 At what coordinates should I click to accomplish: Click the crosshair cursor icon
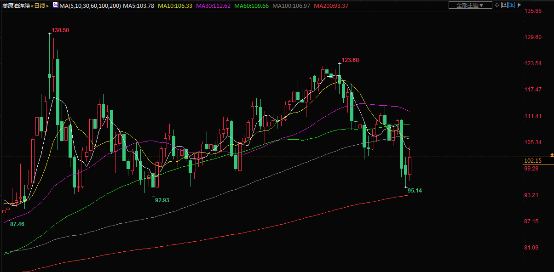coord(496,6)
